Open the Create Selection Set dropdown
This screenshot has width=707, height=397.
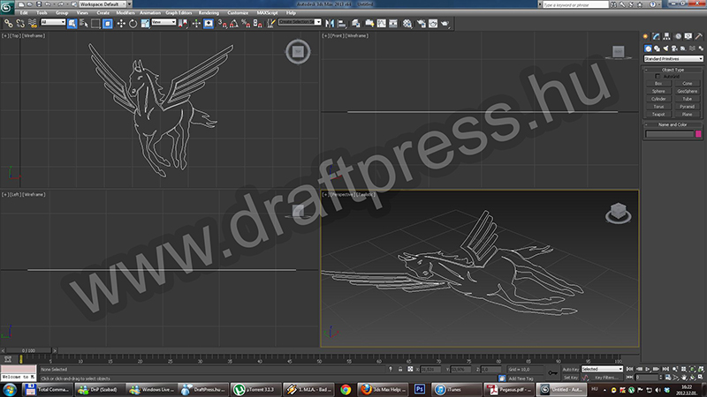(x=300, y=22)
